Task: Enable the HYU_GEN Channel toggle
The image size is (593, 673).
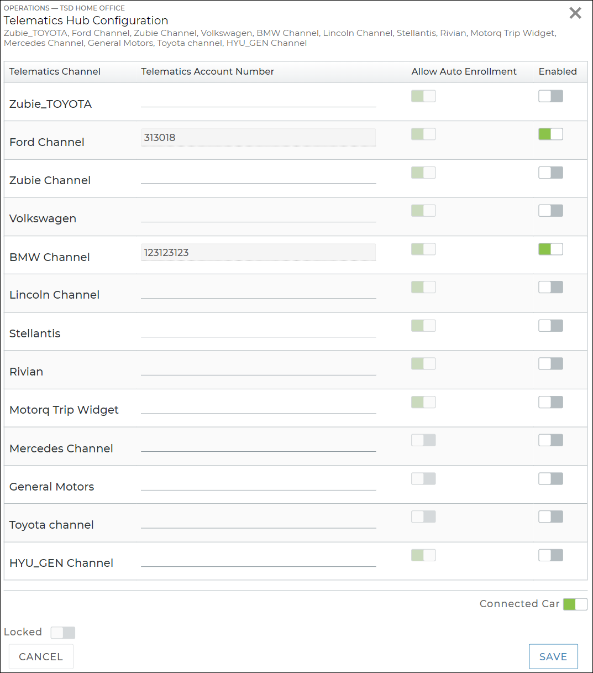Action: (x=550, y=555)
